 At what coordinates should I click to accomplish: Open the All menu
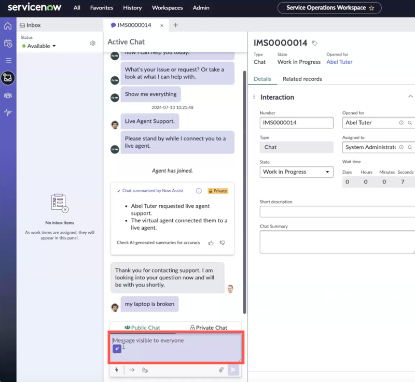point(77,8)
